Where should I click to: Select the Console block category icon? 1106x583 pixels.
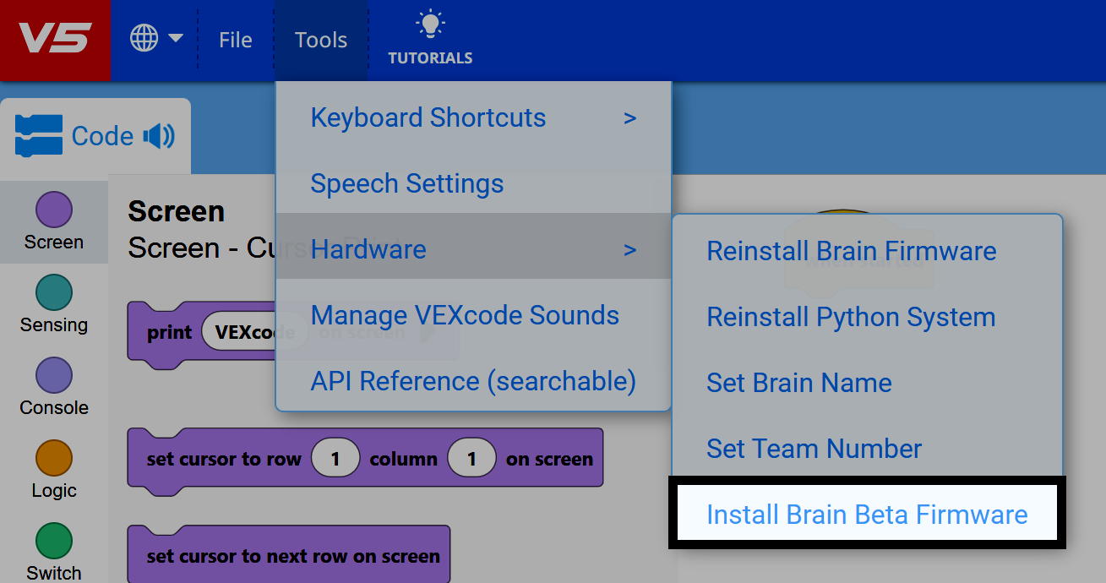coord(54,374)
